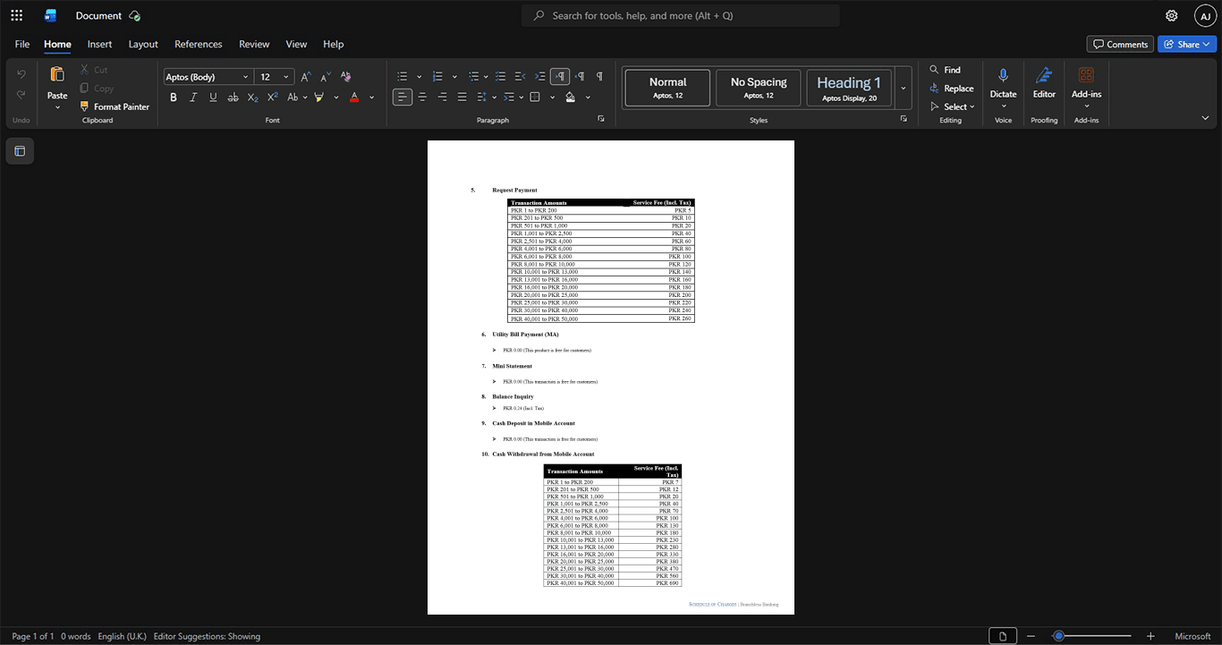Toggle the Bold formatting button

[174, 98]
